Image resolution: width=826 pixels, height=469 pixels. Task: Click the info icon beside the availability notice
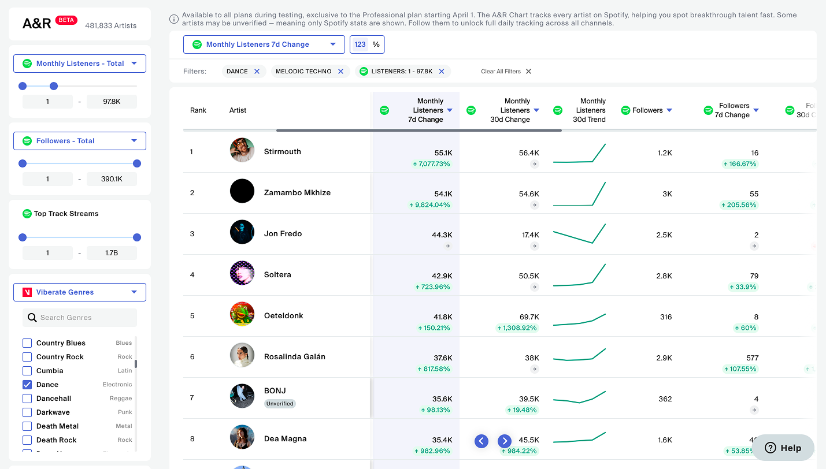tap(174, 19)
